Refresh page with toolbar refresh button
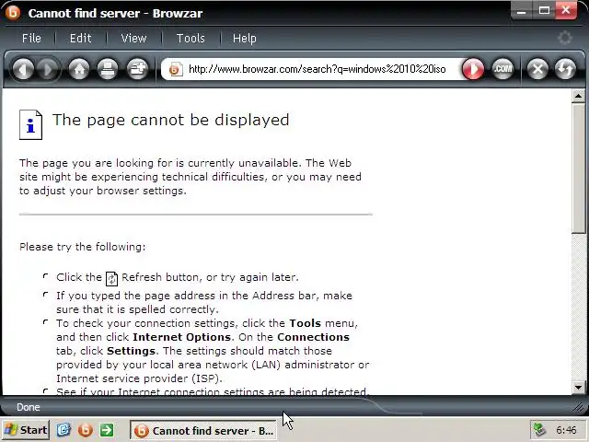 565,69
